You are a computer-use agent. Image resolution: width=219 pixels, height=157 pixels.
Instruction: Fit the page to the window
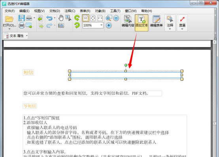tap(93, 18)
